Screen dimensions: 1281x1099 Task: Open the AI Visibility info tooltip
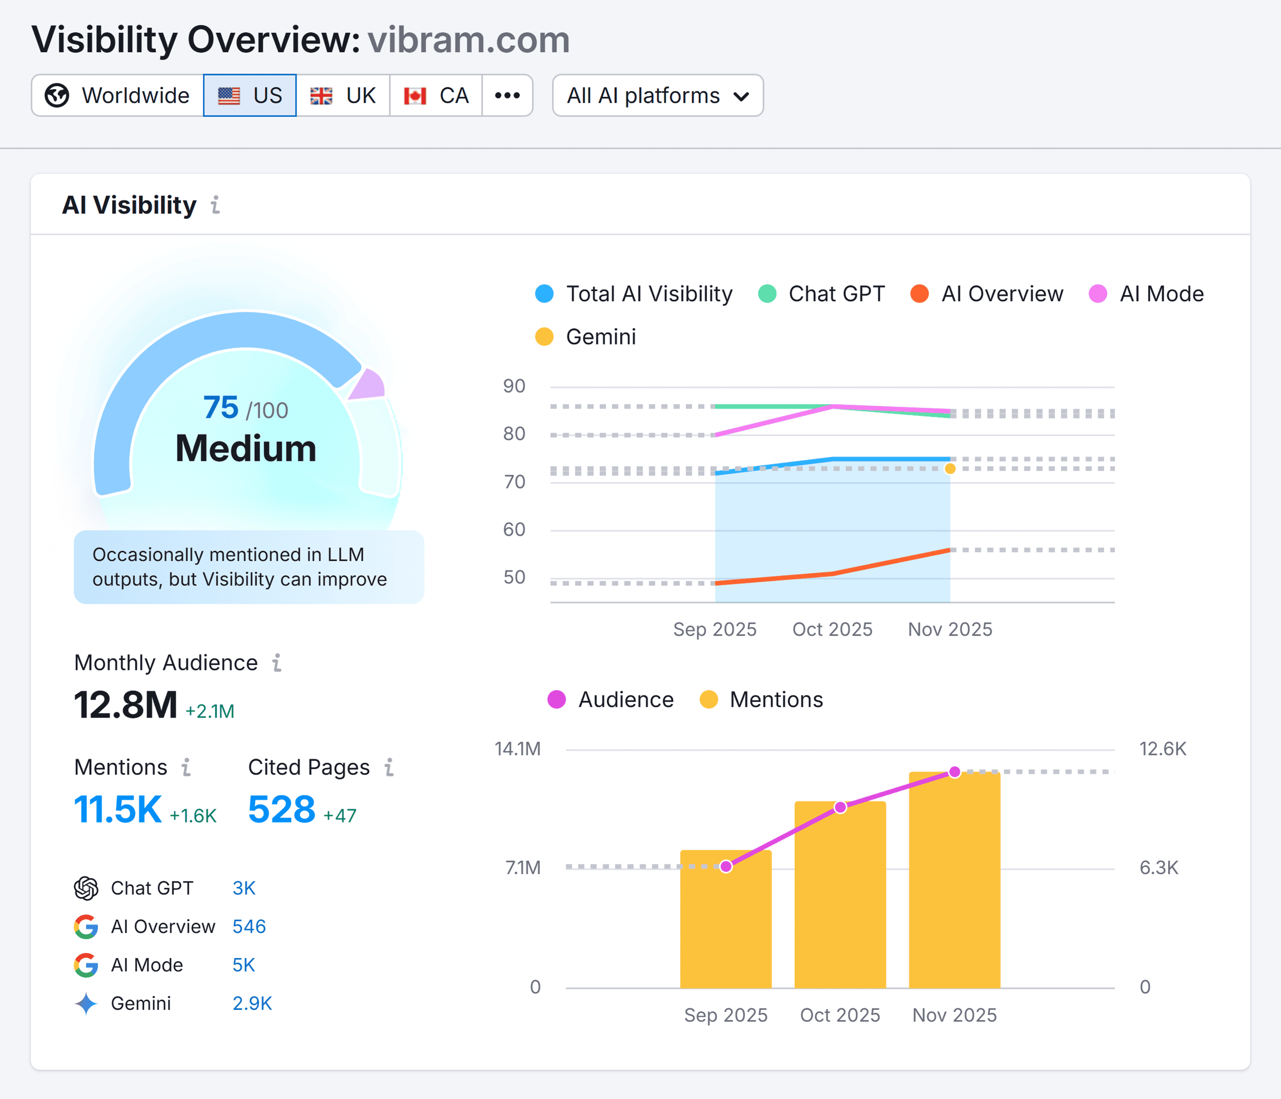point(215,206)
